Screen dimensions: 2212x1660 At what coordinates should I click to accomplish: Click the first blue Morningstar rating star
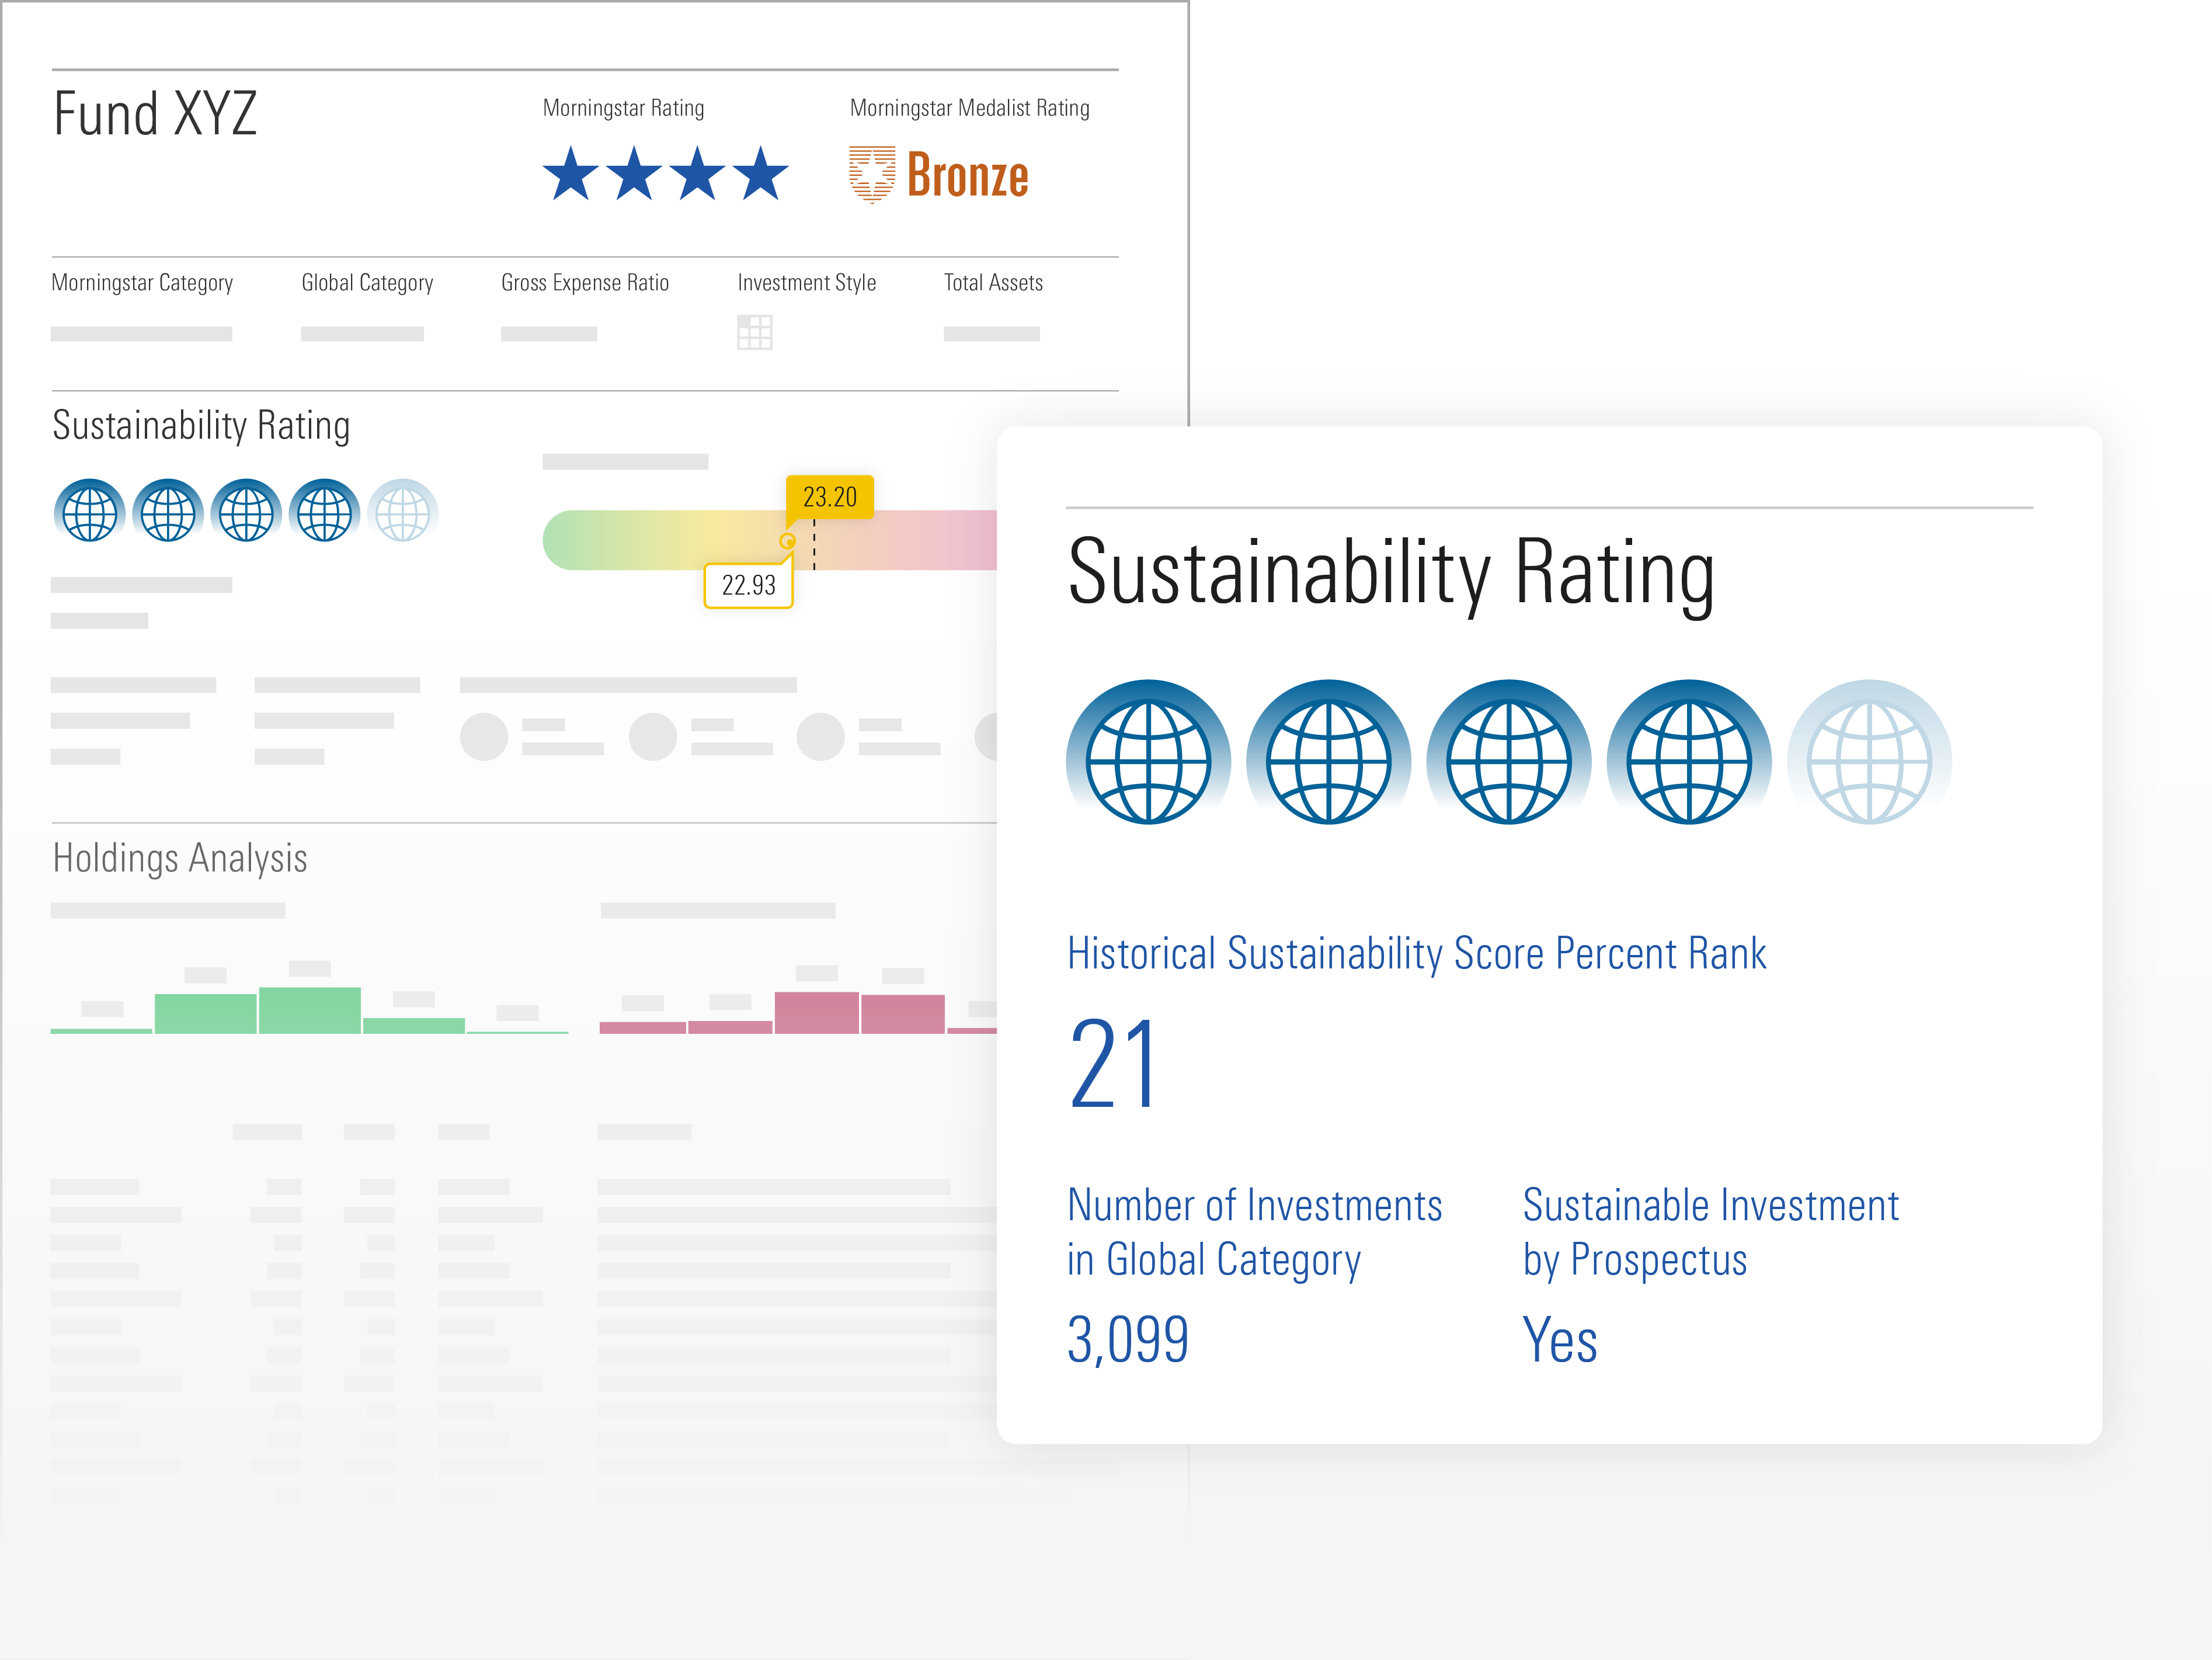click(571, 175)
